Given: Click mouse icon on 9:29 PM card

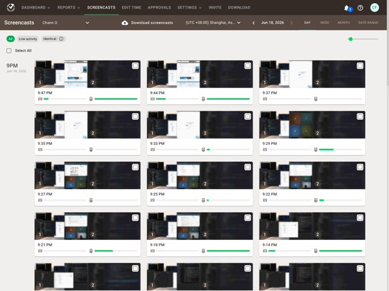Looking at the screenshot, I should tap(316, 150).
